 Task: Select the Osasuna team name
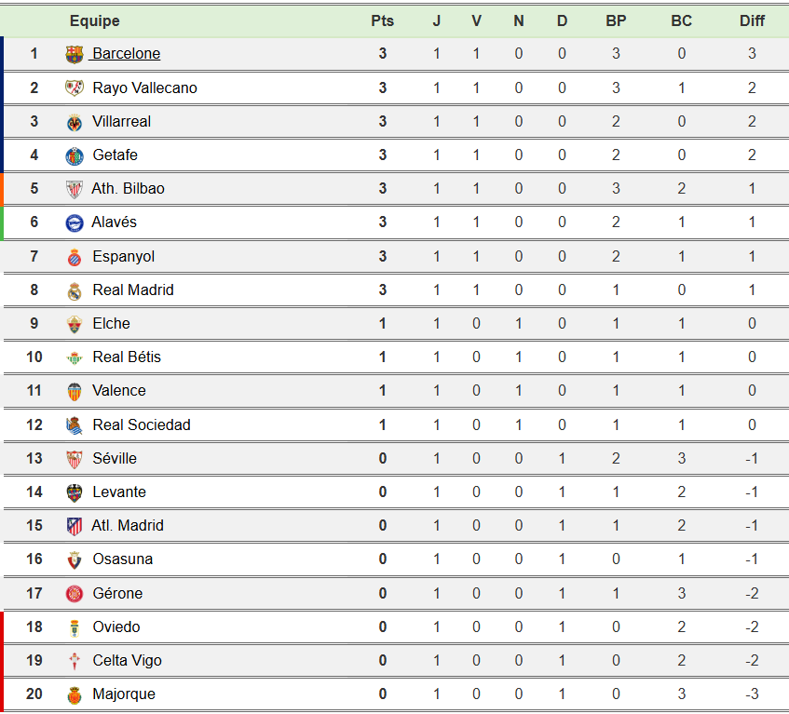click(122, 559)
